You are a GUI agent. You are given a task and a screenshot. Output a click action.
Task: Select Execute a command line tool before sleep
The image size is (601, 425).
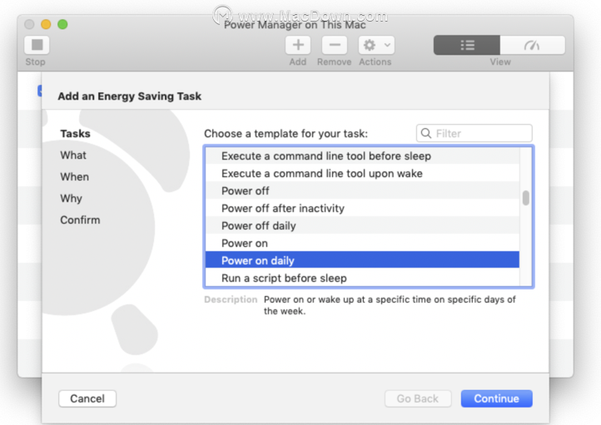[x=362, y=156]
